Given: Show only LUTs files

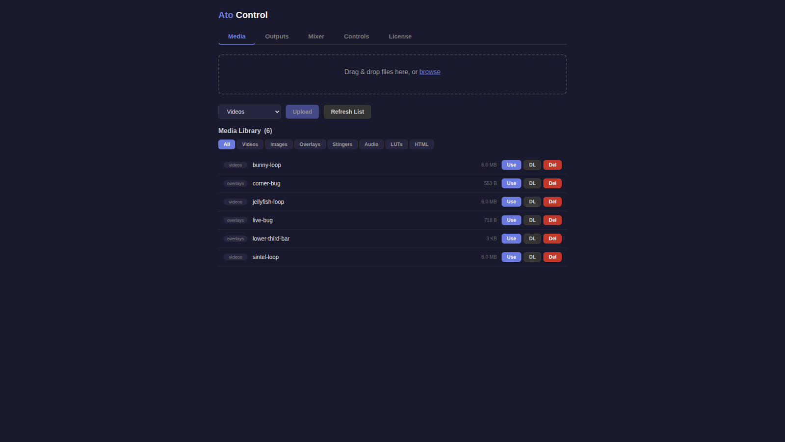Looking at the screenshot, I should 396,144.
